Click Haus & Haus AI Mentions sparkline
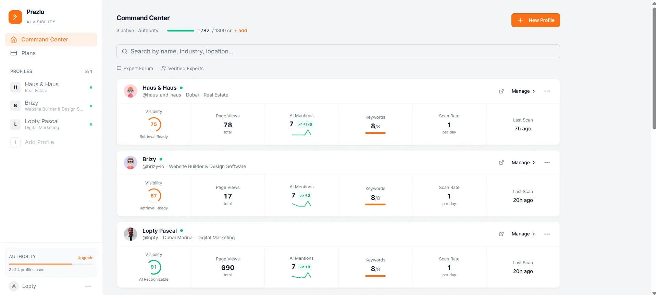The height and width of the screenshot is (295, 656). pos(301,132)
